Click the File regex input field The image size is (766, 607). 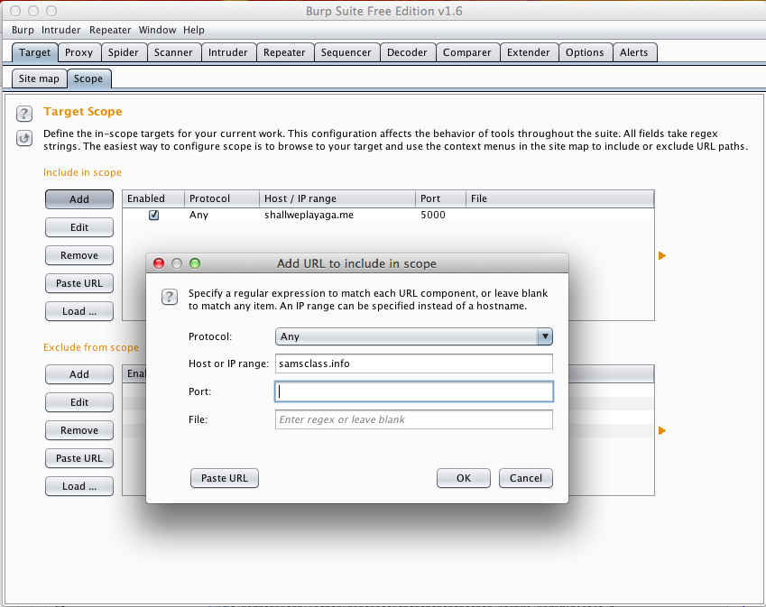[414, 419]
